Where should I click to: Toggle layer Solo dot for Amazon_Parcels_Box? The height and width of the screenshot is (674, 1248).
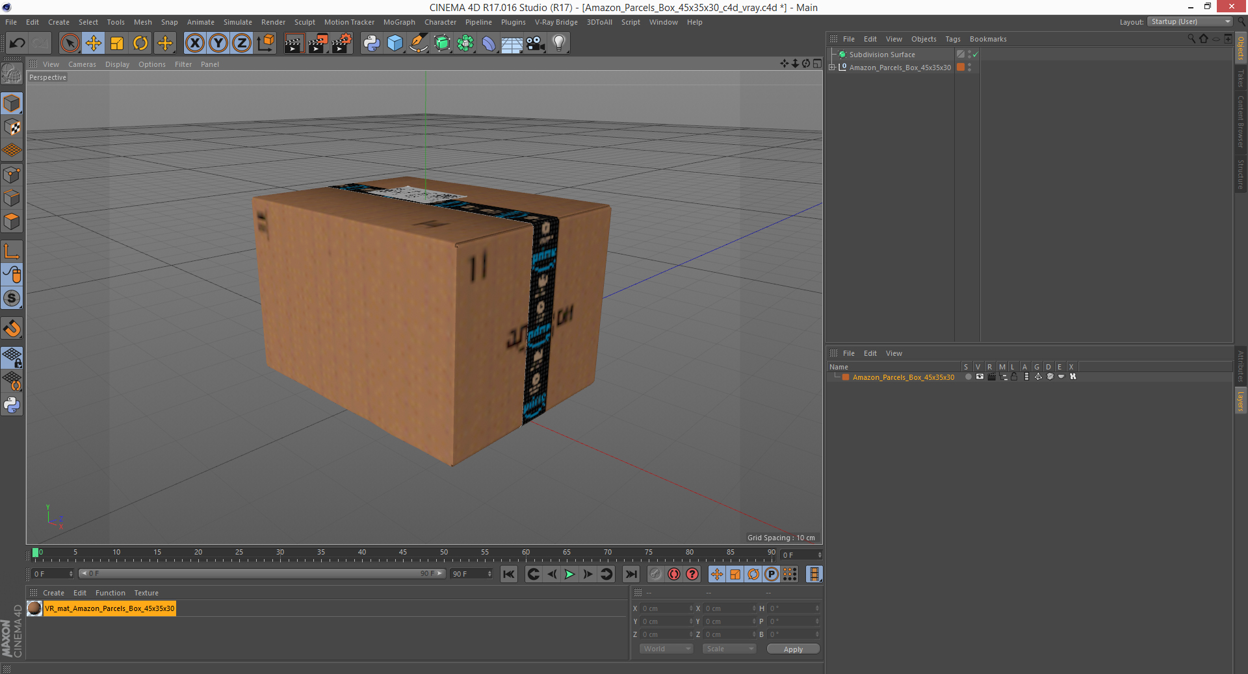968,377
